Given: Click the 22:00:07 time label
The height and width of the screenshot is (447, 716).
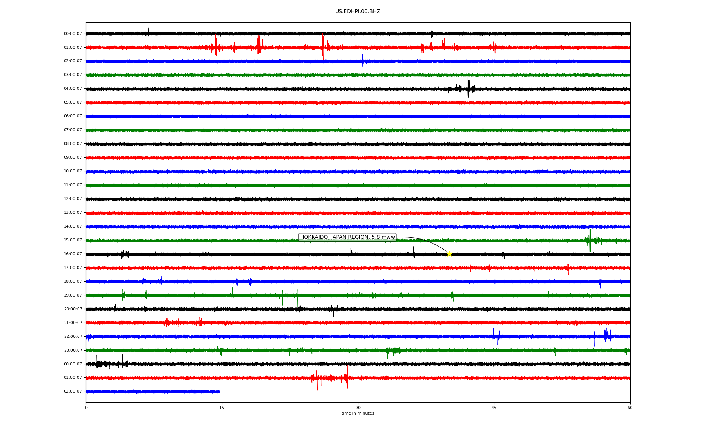Looking at the screenshot, I should 73,337.
